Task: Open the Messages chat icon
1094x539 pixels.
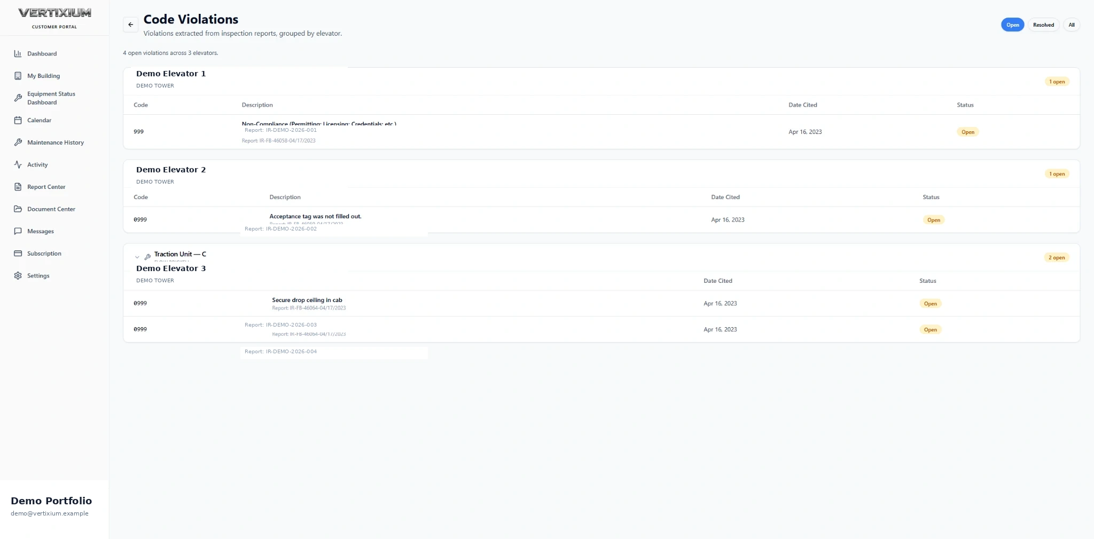Action: click(x=18, y=231)
